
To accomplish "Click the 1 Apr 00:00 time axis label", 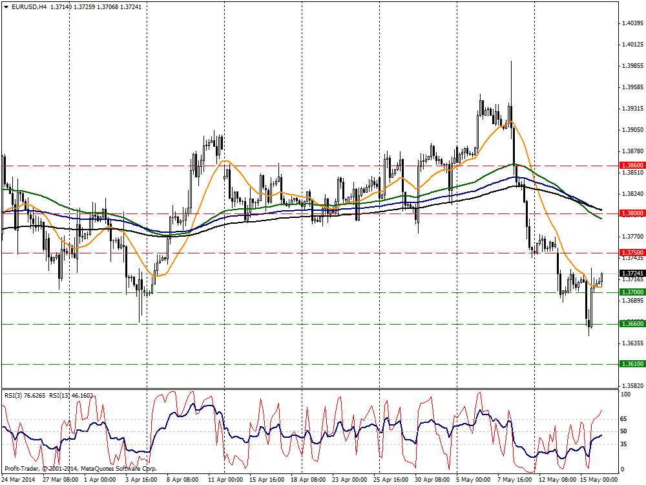I will tap(100, 480).
